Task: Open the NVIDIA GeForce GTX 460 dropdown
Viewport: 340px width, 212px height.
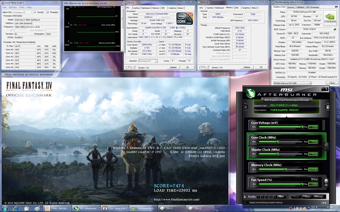Action: point(293,83)
